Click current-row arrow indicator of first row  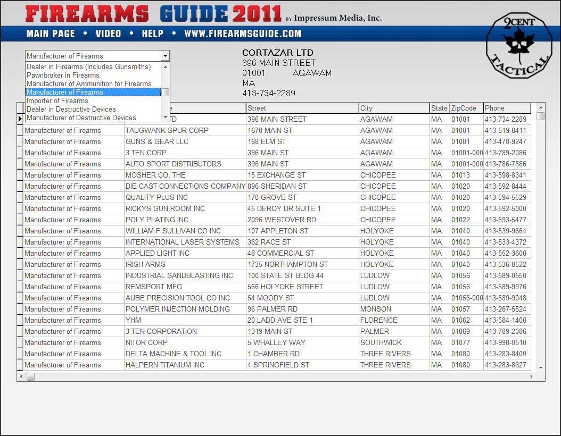(20, 119)
